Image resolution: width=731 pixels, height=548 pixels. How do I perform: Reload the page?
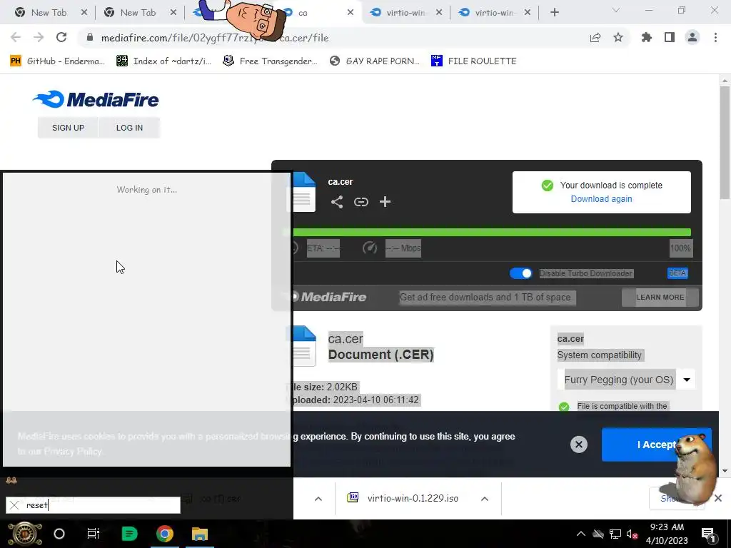tap(61, 37)
